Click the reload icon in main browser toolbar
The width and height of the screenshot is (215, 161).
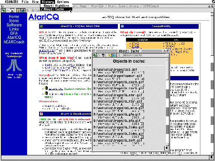(18, 10)
